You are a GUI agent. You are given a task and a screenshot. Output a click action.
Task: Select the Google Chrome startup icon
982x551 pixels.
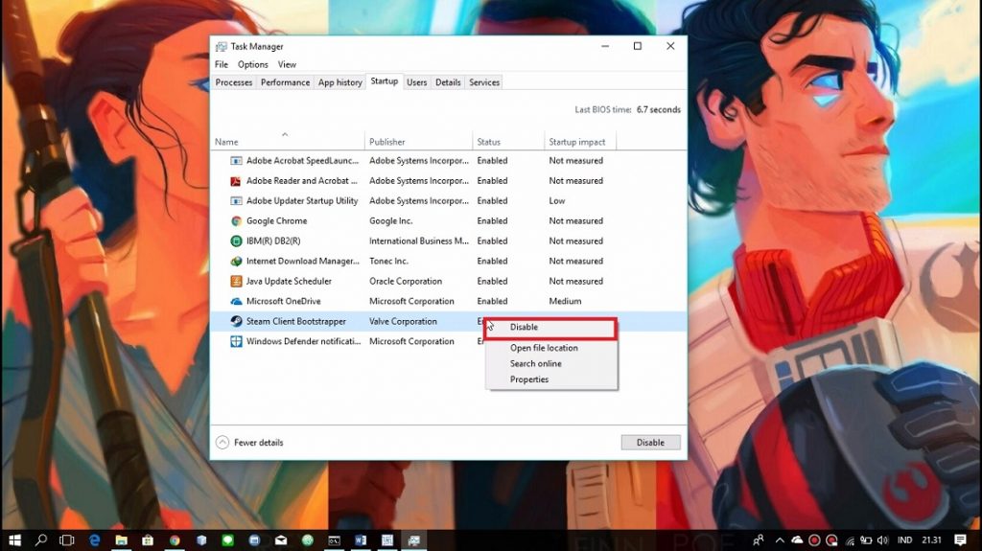(236, 221)
